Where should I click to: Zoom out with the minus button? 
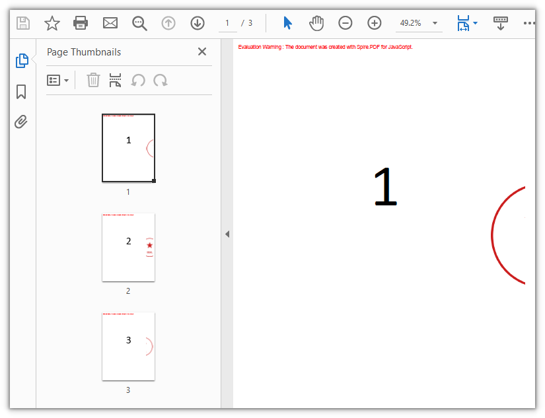(x=345, y=23)
